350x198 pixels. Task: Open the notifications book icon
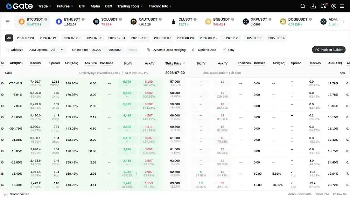pos(323,6)
